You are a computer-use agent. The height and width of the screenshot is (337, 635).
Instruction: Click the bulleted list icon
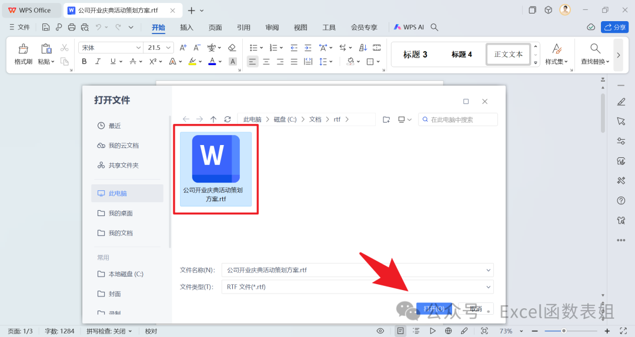253,48
